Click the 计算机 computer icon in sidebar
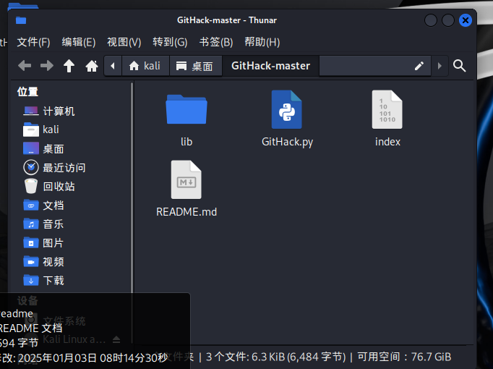Image resolution: width=493 pixels, height=369 pixels. coord(31,111)
